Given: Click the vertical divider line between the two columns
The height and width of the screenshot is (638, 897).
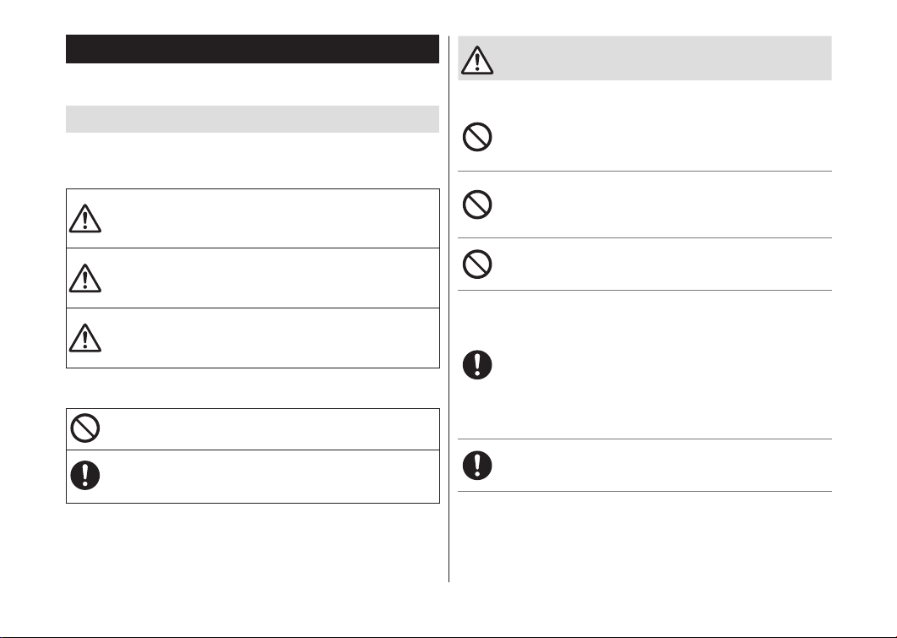Looking at the screenshot, I should 449,309.
